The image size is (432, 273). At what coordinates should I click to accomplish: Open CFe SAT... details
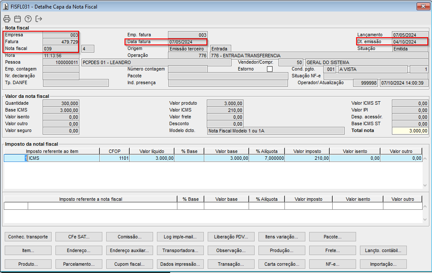pos(79,237)
